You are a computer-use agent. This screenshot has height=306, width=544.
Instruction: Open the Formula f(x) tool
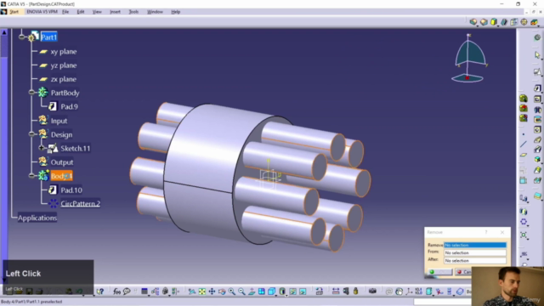(116, 292)
